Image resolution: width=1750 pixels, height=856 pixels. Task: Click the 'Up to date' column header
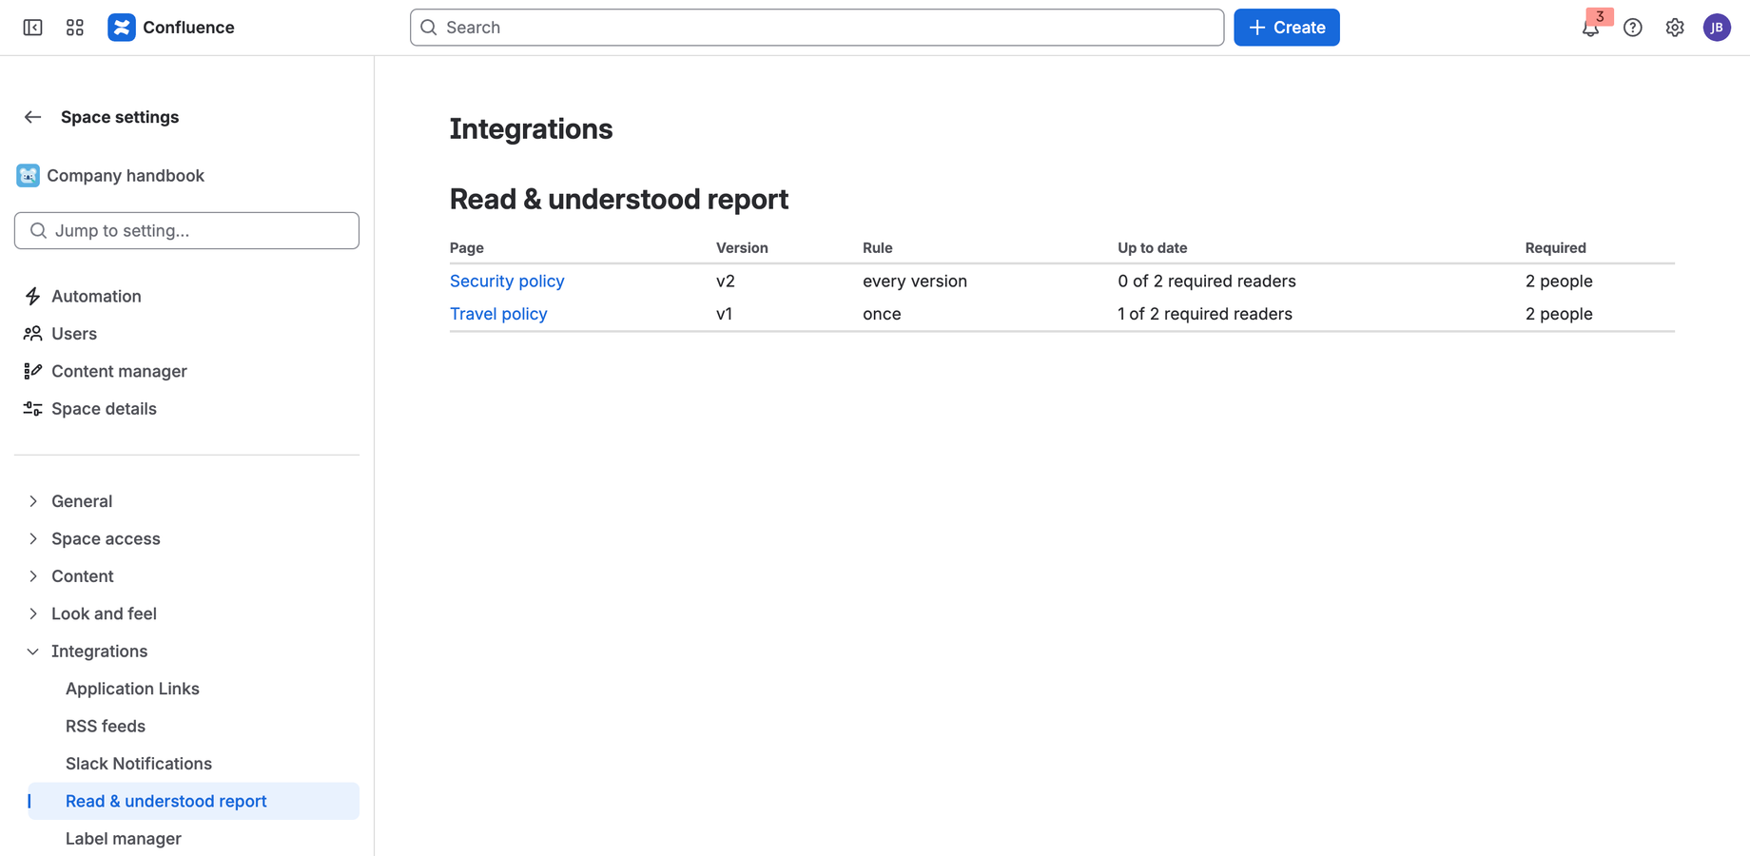pyautogui.click(x=1153, y=248)
